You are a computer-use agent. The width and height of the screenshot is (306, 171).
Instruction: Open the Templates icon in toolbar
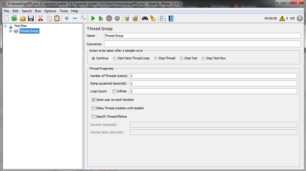click(14, 18)
